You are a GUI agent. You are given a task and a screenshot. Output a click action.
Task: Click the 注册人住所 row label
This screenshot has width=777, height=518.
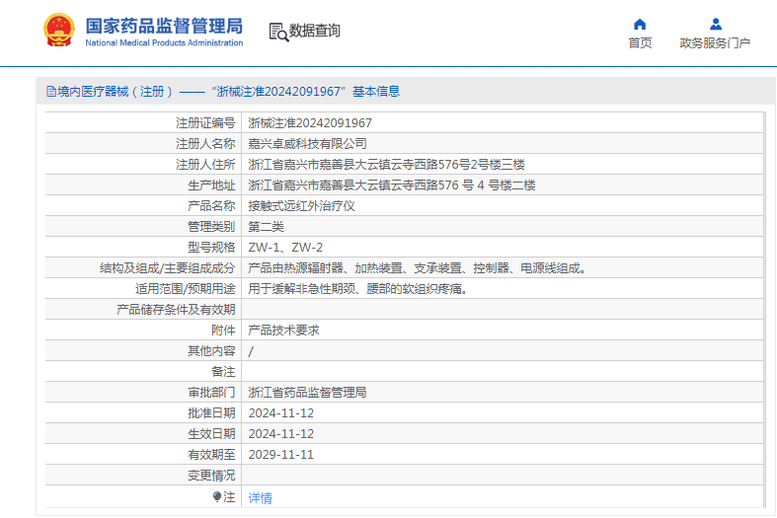click(205, 165)
